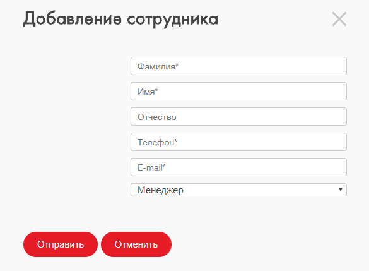Close the Добавление сотрудника dialog with X

339,19
